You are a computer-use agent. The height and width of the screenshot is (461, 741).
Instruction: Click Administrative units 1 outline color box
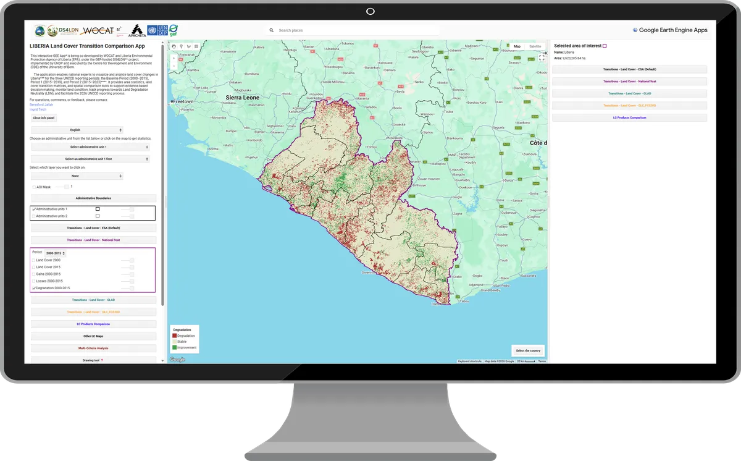tap(98, 209)
